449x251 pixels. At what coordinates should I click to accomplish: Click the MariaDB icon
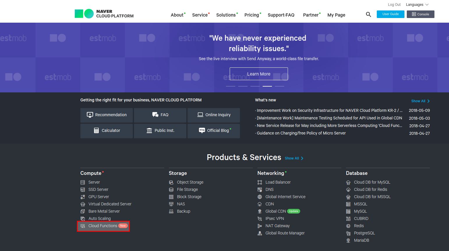tap(348, 240)
